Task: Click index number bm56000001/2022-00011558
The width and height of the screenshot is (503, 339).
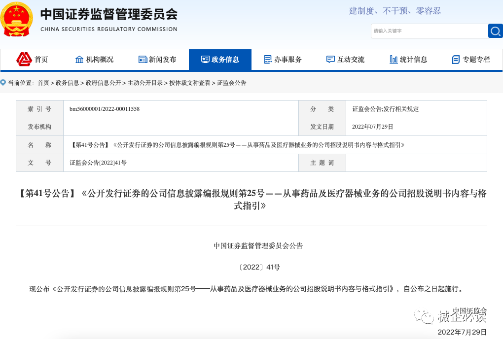Action: pyautogui.click(x=105, y=109)
